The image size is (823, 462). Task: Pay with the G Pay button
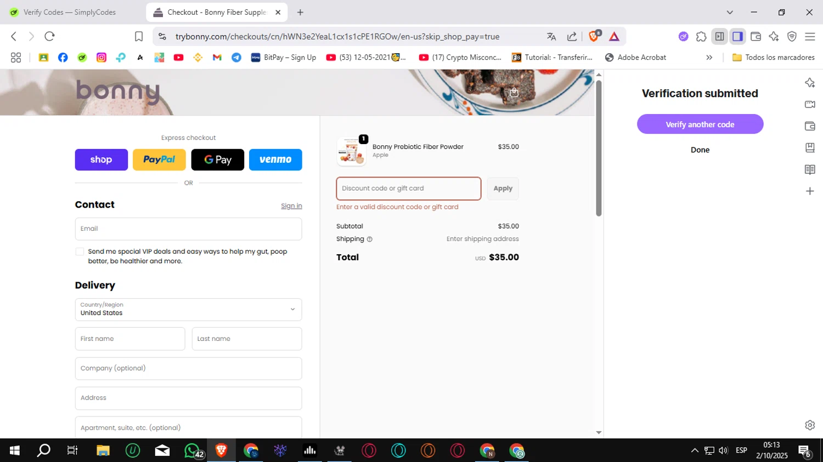coord(218,159)
